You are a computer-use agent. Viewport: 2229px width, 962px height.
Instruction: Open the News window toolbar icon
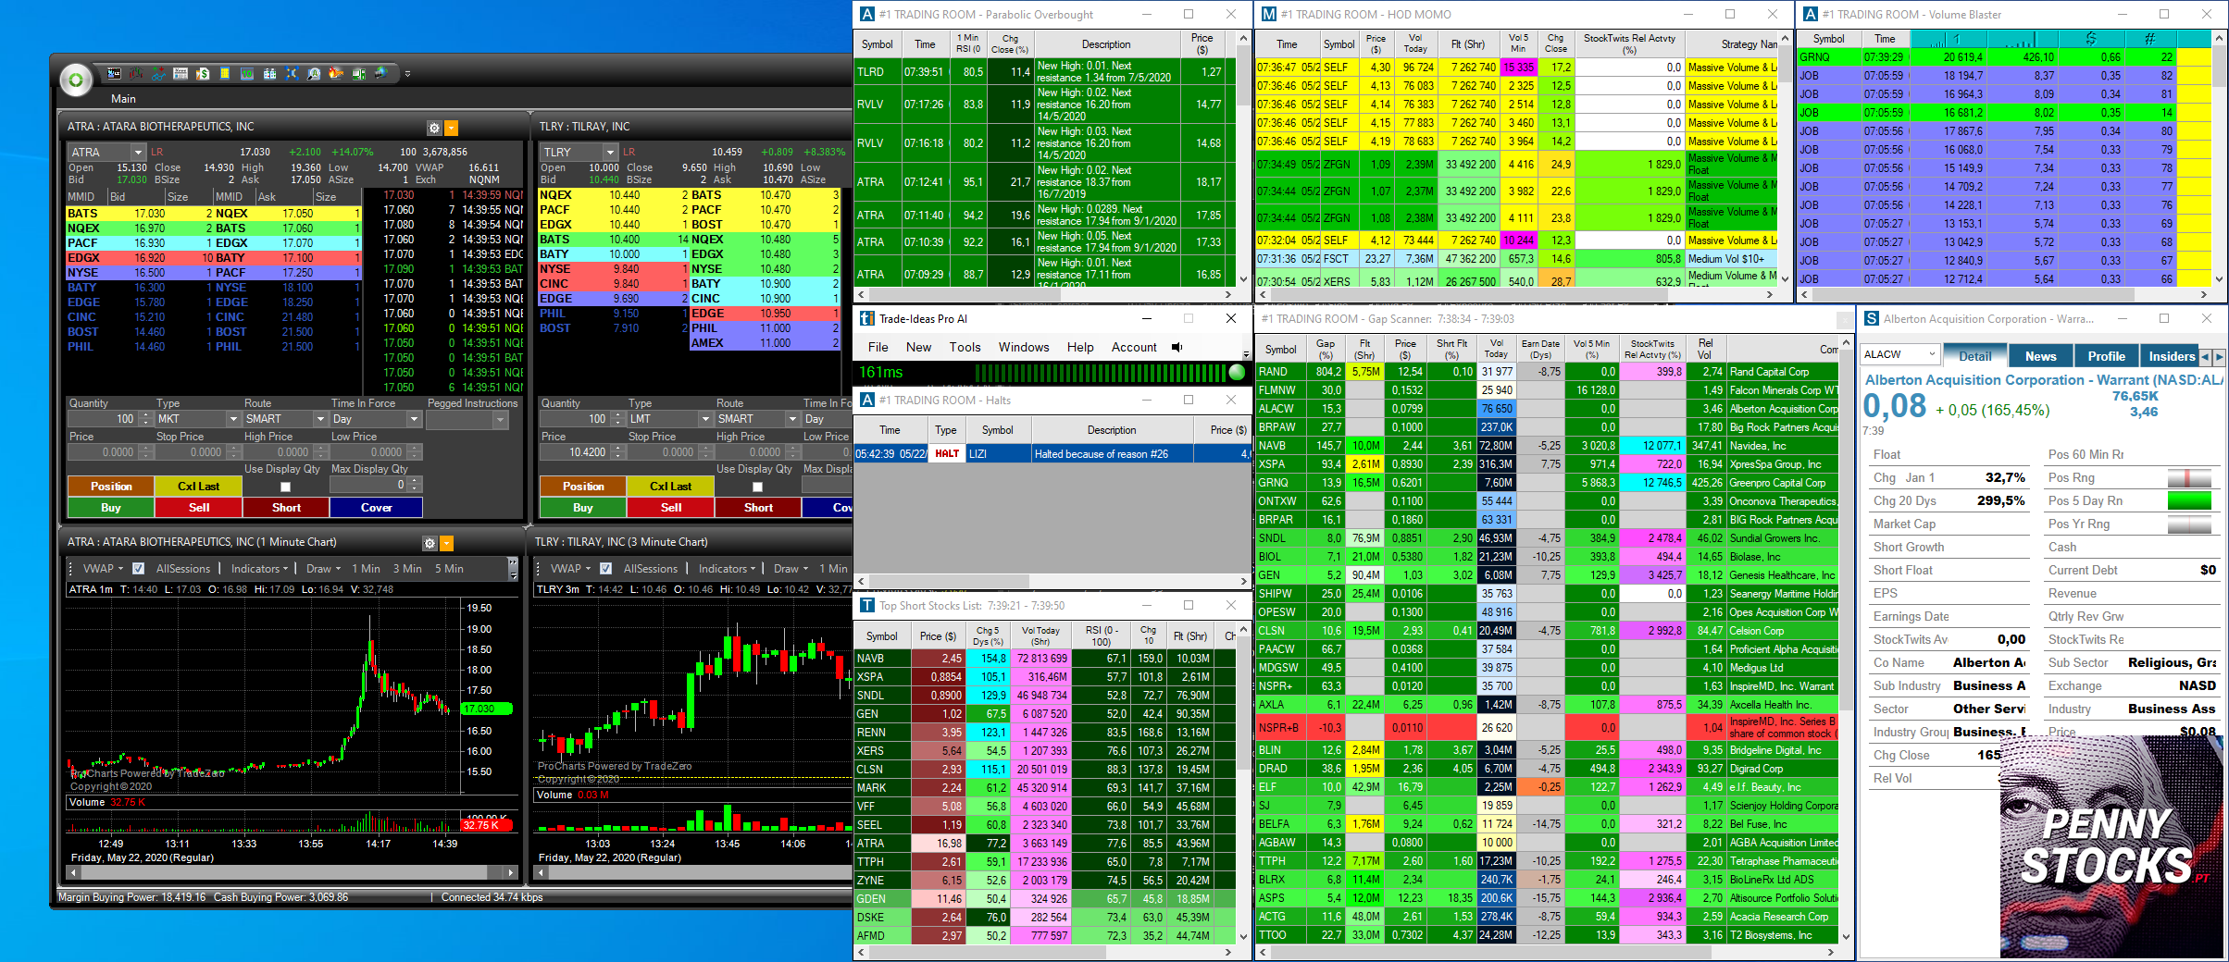click(181, 73)
